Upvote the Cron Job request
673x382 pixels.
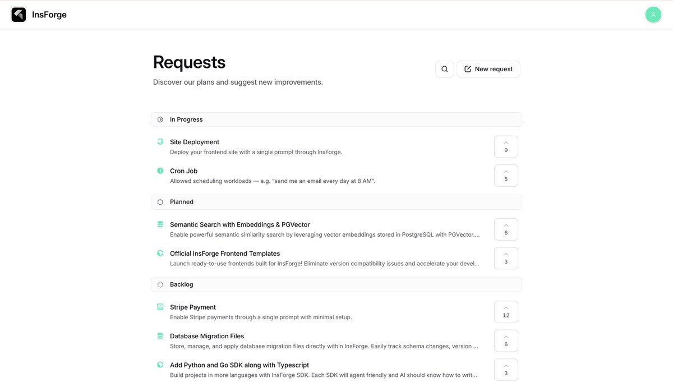(x=506, y=176)
